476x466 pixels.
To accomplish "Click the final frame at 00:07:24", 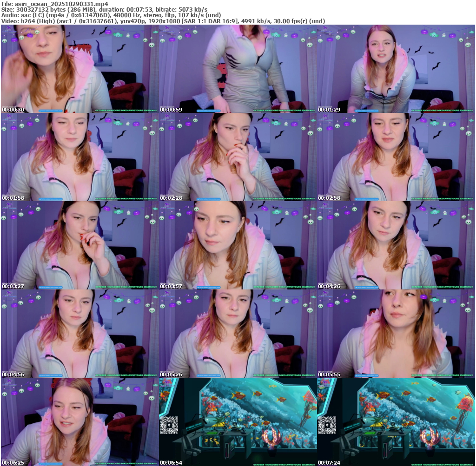I will click(396, 422).
